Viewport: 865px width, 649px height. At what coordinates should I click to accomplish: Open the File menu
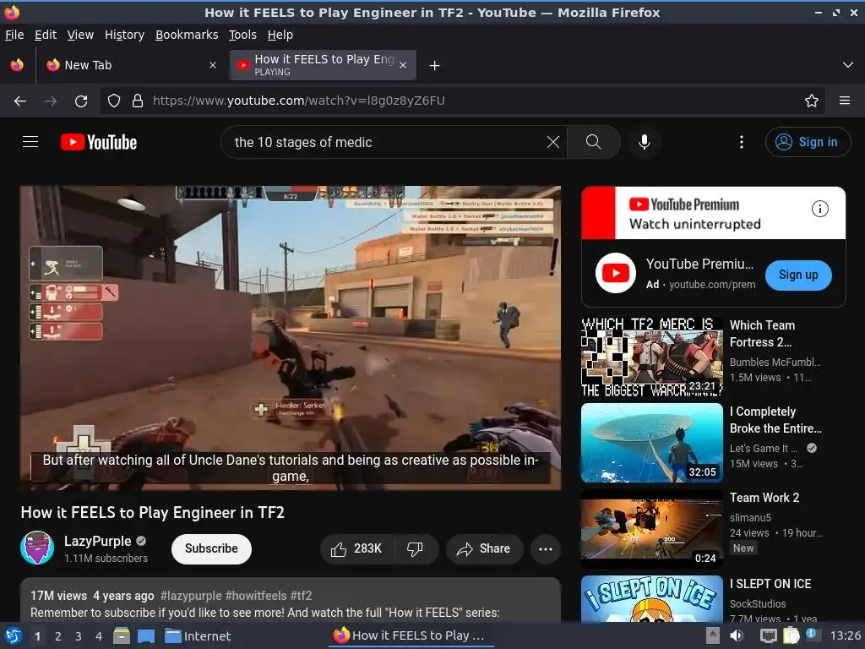(14, 35)
